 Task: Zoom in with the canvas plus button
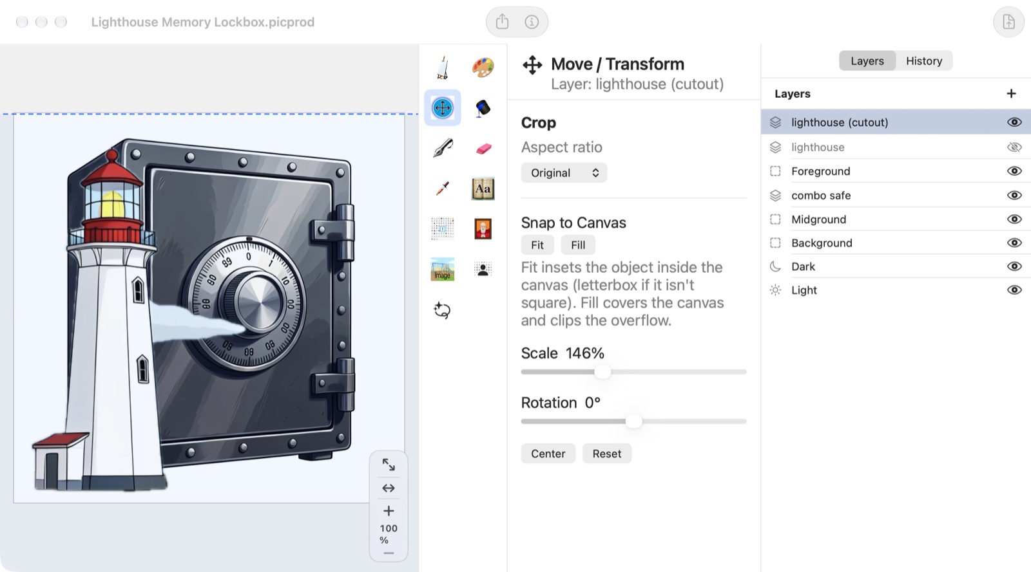[389, 511]
